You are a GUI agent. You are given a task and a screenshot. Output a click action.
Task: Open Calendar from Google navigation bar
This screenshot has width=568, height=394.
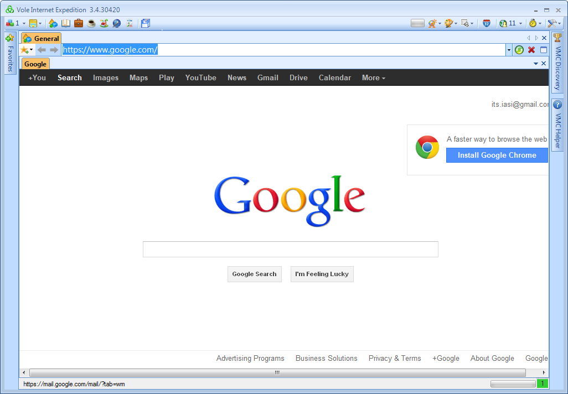[x=335, y=77]
